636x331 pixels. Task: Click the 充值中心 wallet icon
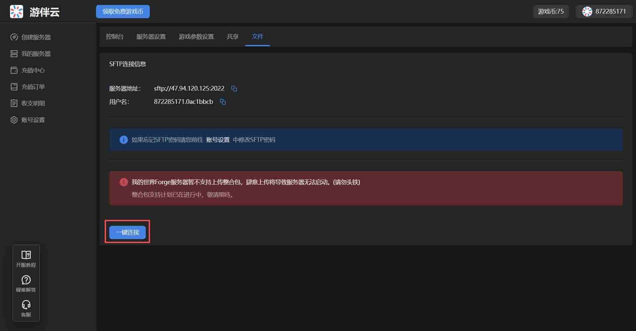[x=14, y=70]
